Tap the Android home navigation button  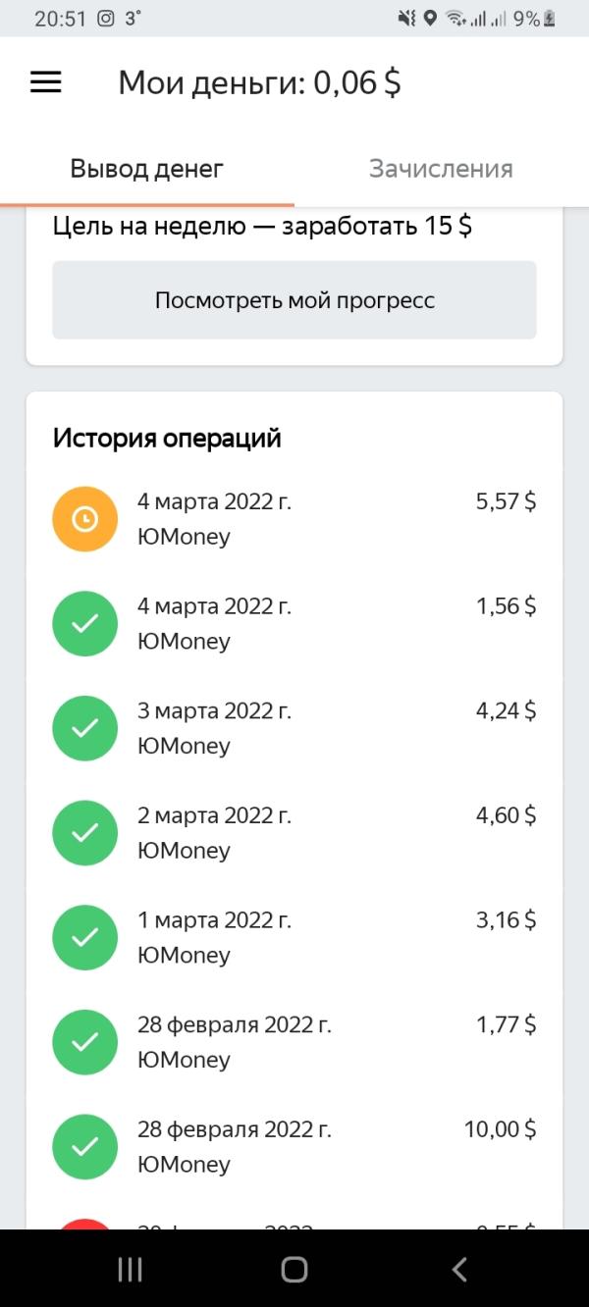click(x=294, y=1269)
